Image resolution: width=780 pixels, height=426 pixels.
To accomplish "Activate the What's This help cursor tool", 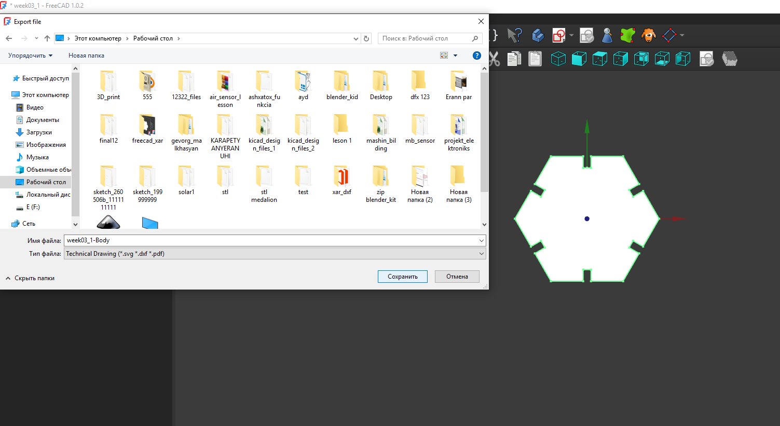I will [514, 35].
